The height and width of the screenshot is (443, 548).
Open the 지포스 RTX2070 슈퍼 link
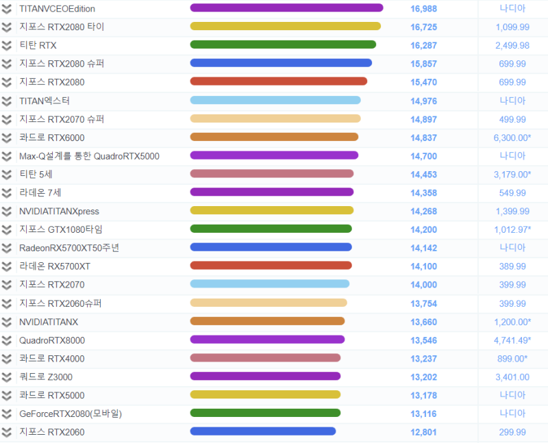(x=62, y=120)
